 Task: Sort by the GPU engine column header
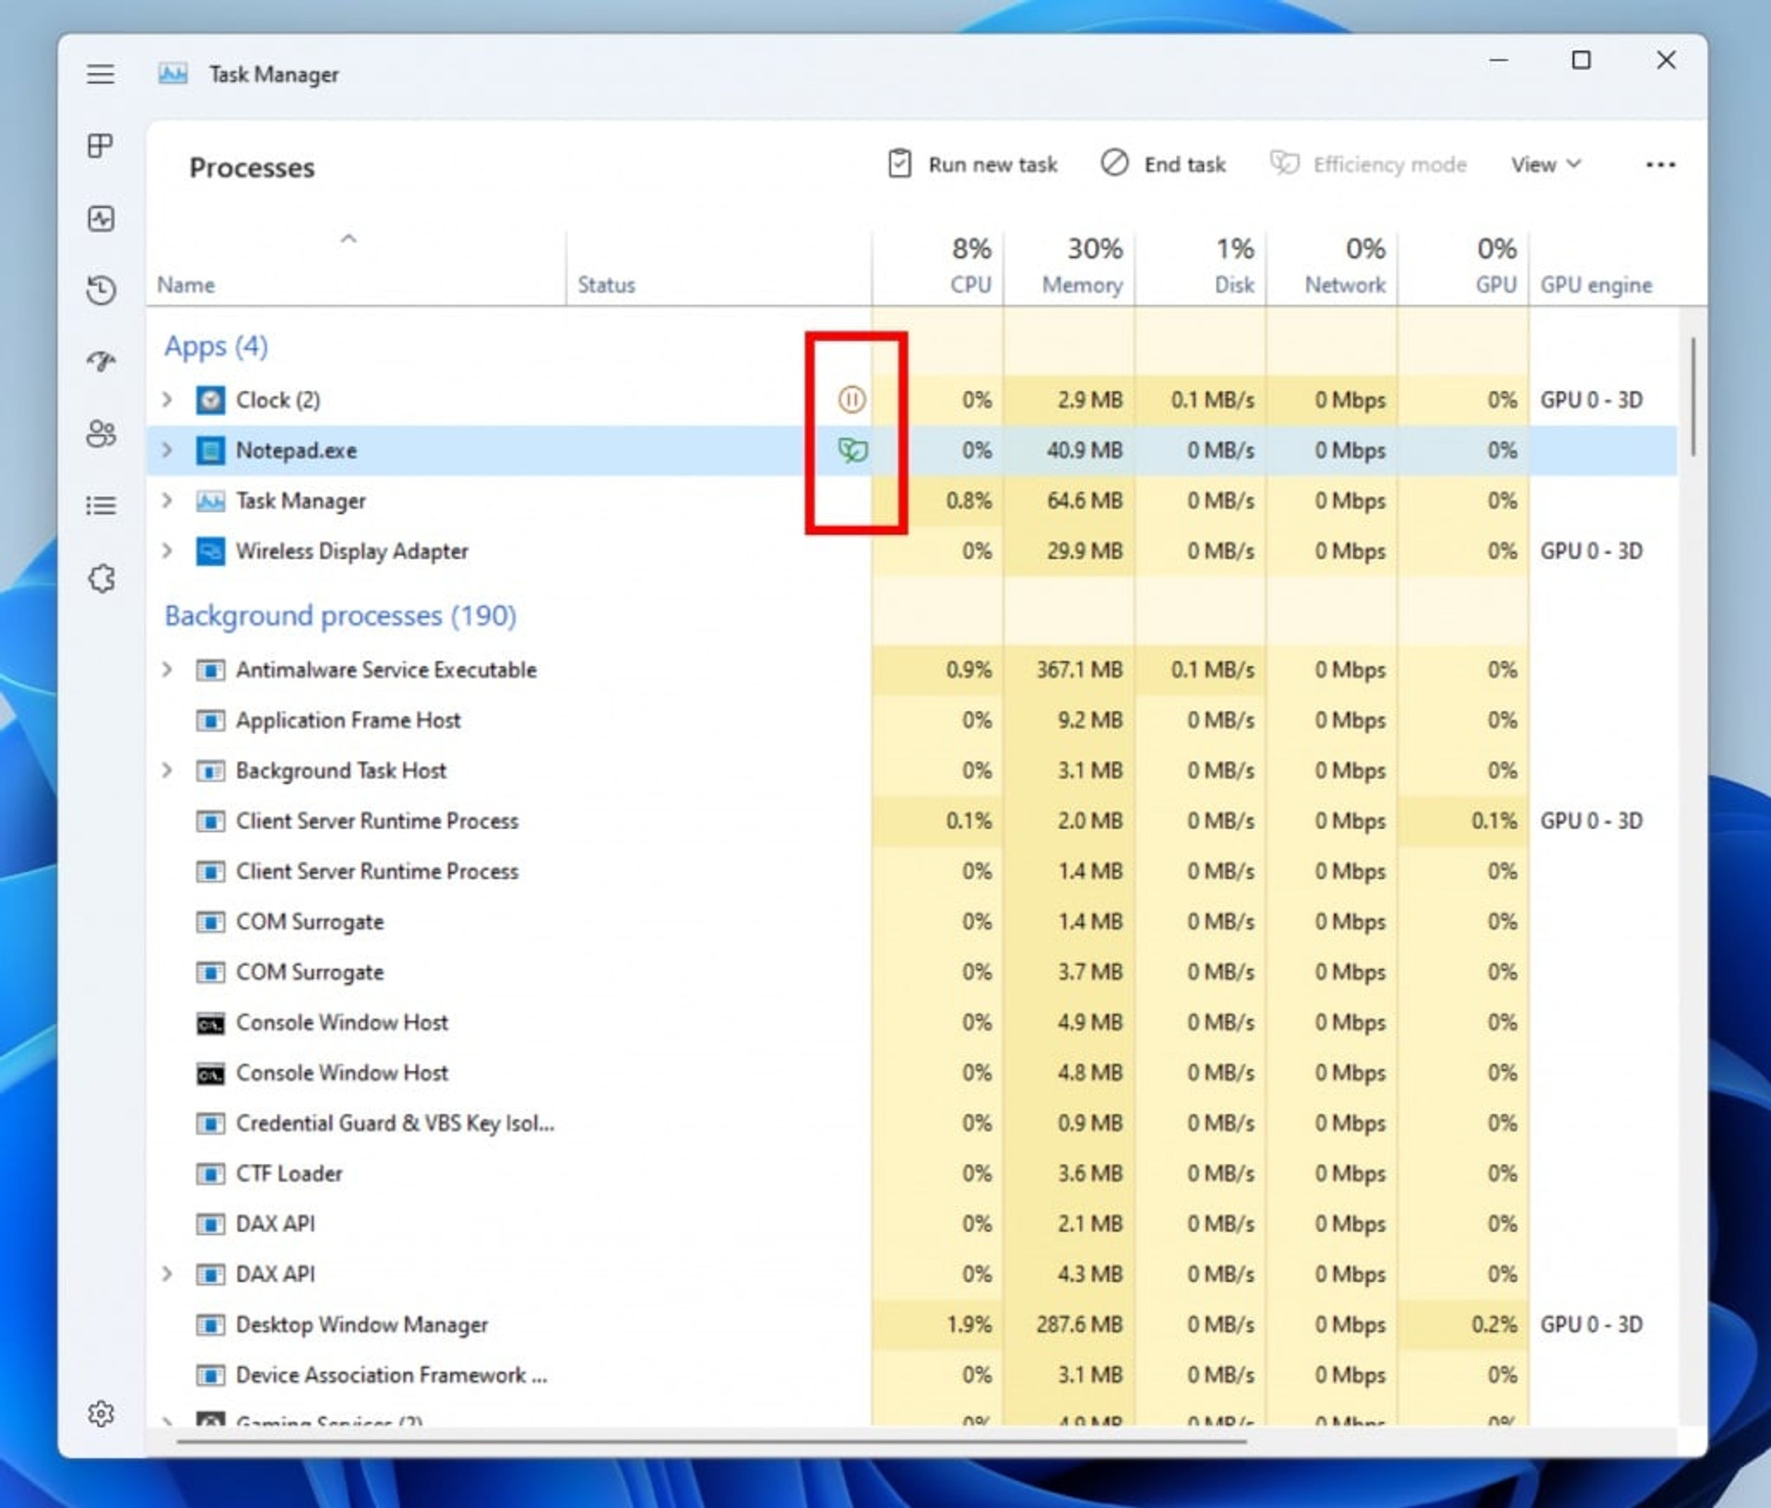[x=1603, y=267]
